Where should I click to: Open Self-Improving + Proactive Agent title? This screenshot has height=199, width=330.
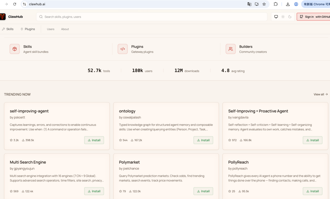coord(258,111)
